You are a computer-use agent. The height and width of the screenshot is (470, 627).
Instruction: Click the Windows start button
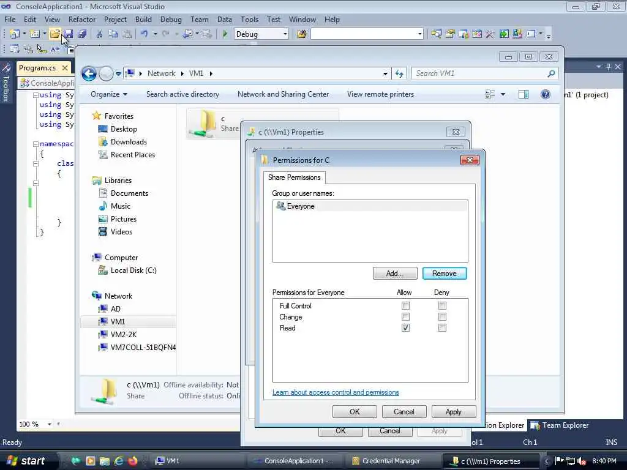click(x=26, y=461)
